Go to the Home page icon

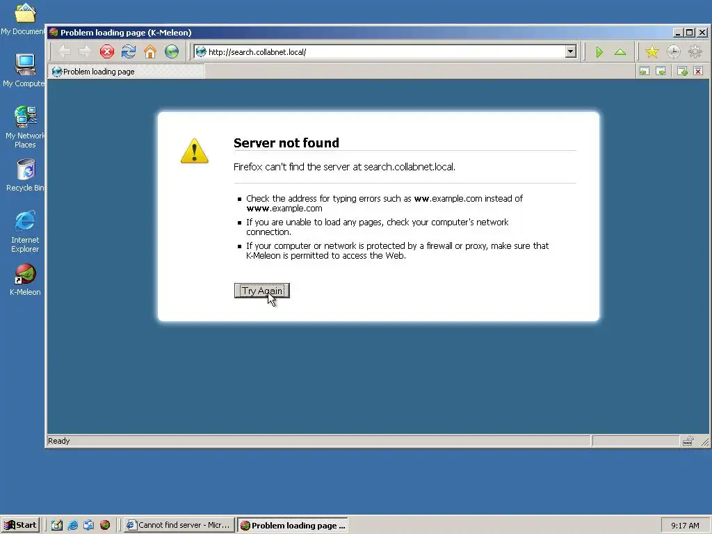tap(150, 51)
